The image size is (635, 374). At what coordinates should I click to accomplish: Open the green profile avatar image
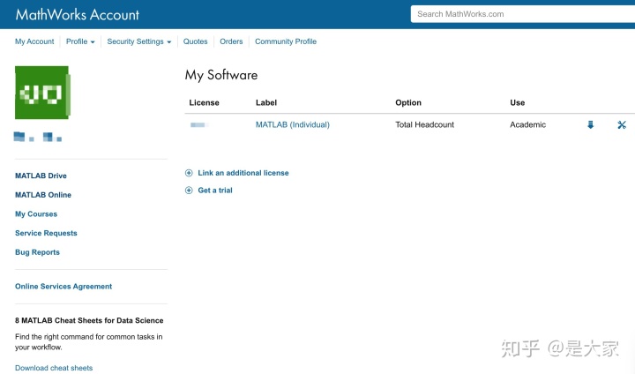pos(42,93)
